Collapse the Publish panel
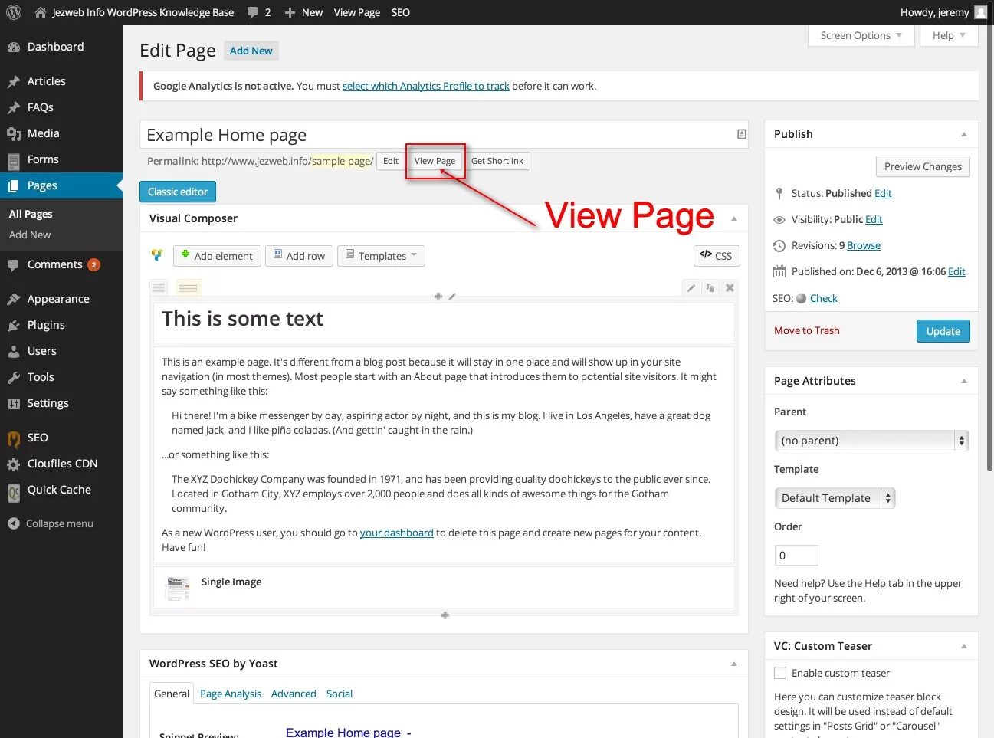Image resolution: width=994 pixels, height=738 pixels. (x=964, y=133)
